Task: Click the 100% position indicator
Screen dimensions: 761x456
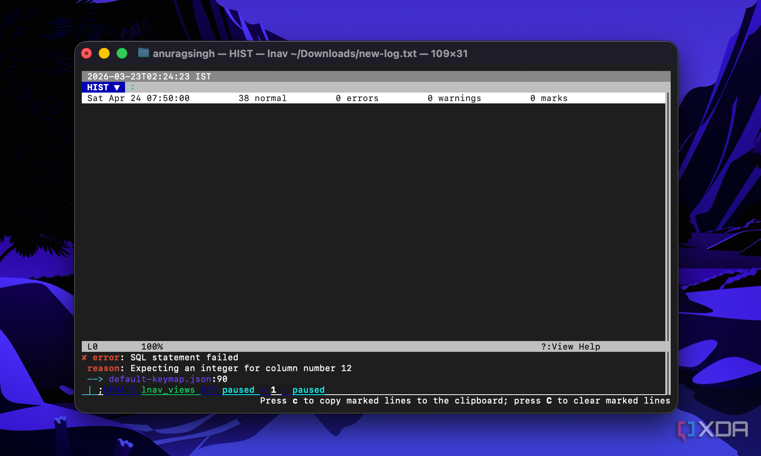Action: [152, 346]
